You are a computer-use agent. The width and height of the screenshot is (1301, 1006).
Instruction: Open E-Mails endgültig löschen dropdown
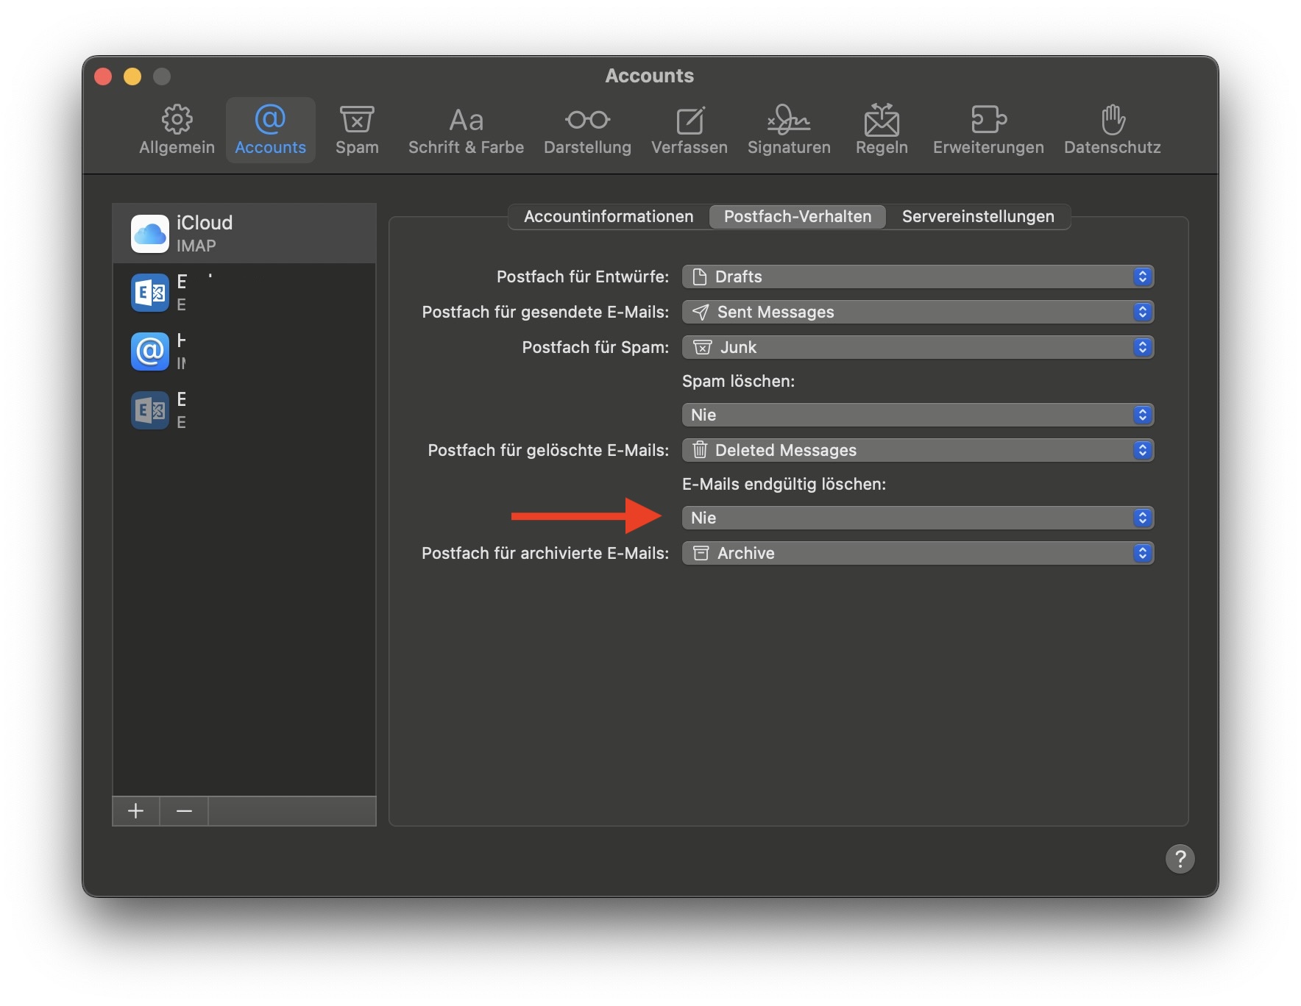point(917,518)
